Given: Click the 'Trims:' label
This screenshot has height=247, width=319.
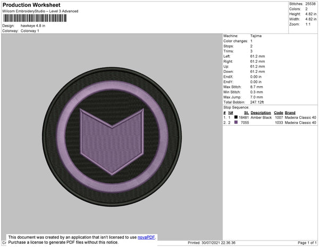Looking at the screenshot, I should 229,51.
